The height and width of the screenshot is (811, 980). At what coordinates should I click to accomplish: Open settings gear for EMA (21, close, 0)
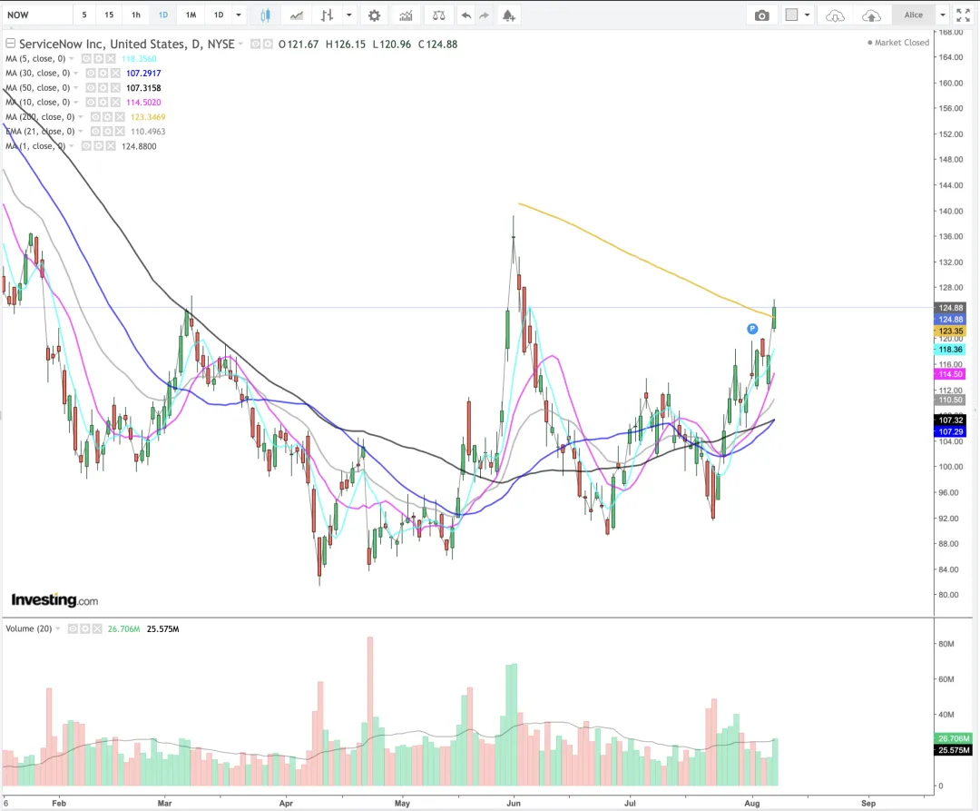click(x=107, y=132)
